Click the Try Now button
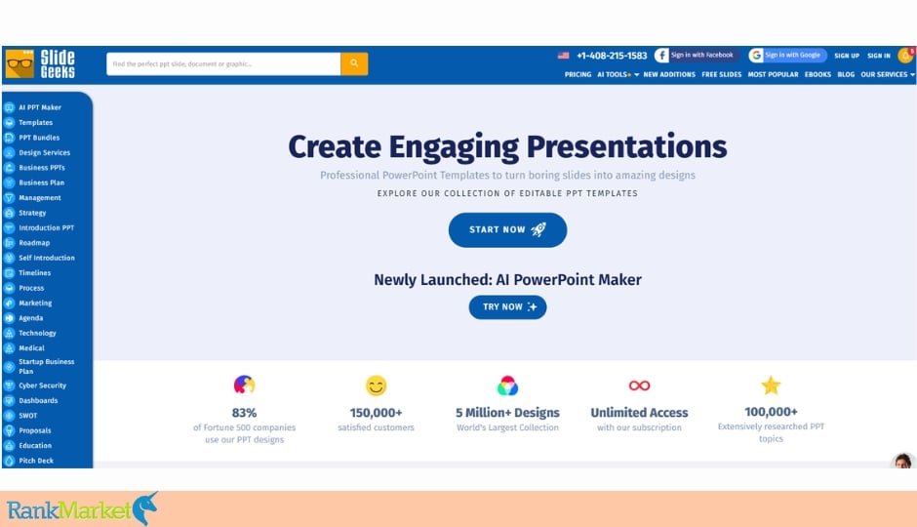Screen dimensions: 917x527 pyautogui.click(x=507, y=307)
